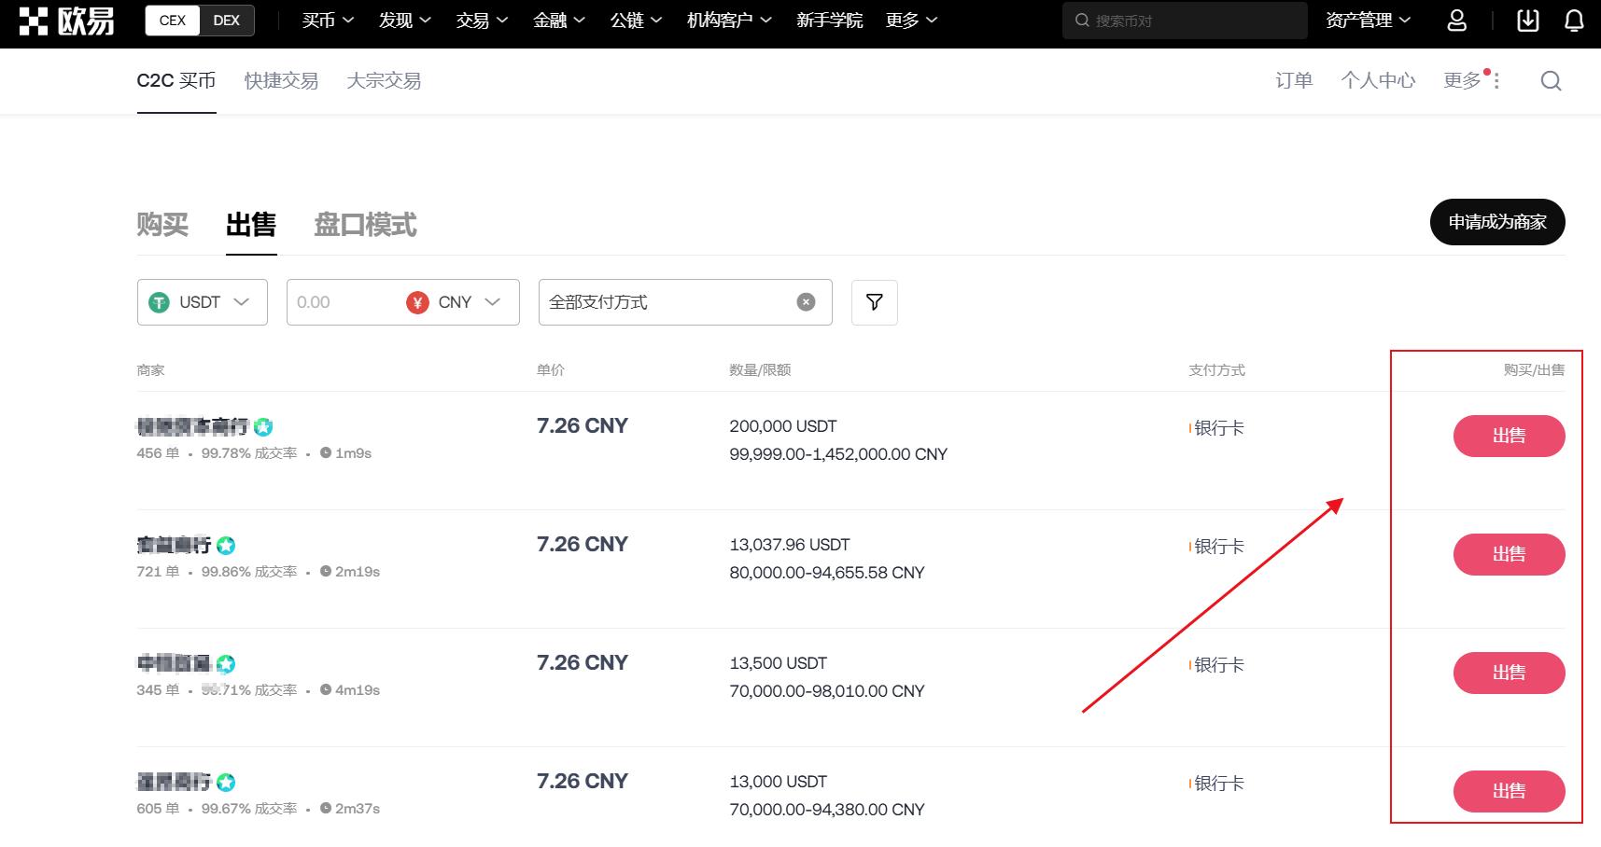1601x847 pixels.
Task: Click the search magnifier in C2C subnav
Action: 1551,81
